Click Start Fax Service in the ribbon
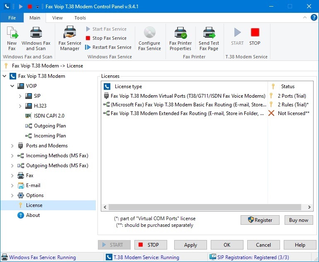 tap(106, 29)
